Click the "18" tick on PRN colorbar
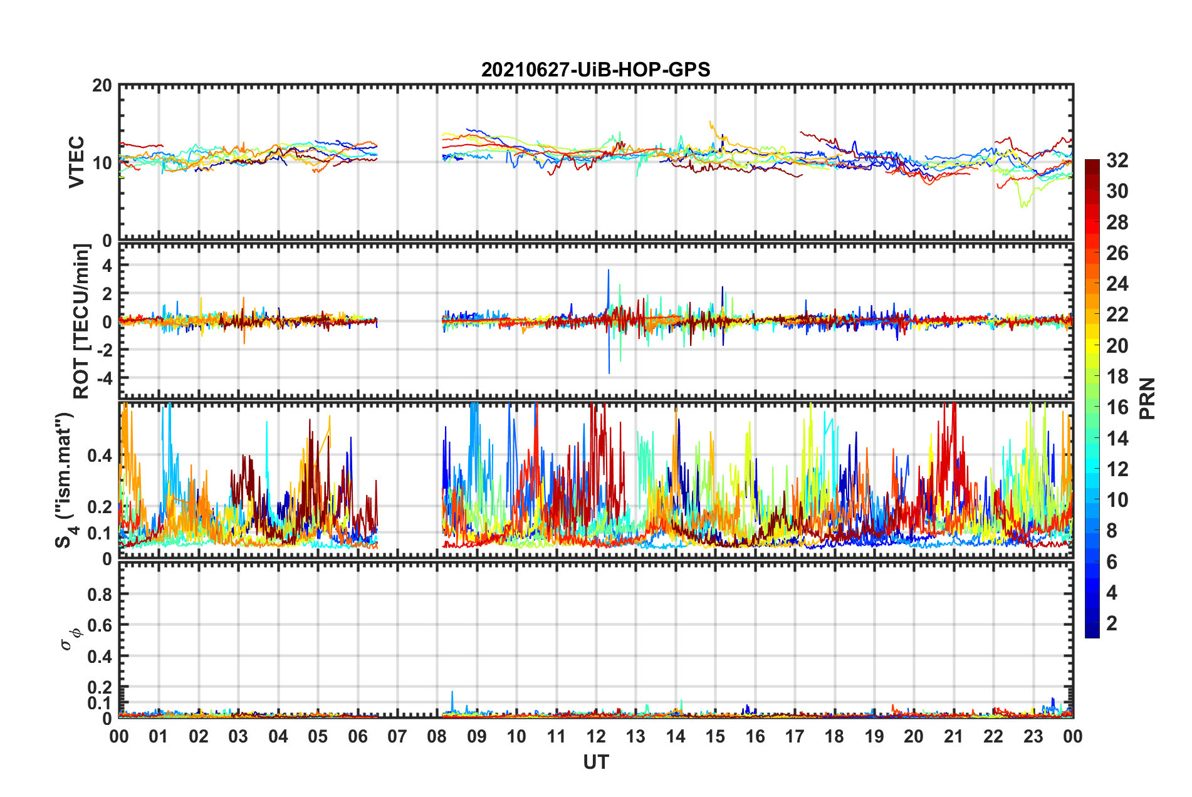1192x797 pixels. [x=1117, y=377]
